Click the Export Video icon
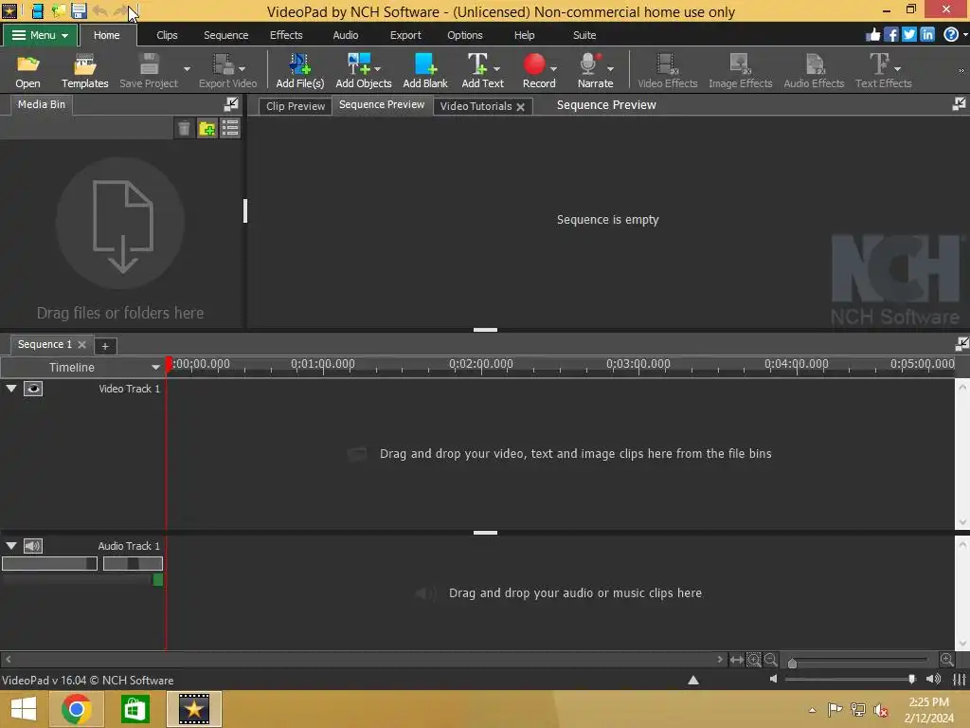The height and width of the screenshot is (728, 970). coord(223,64)
